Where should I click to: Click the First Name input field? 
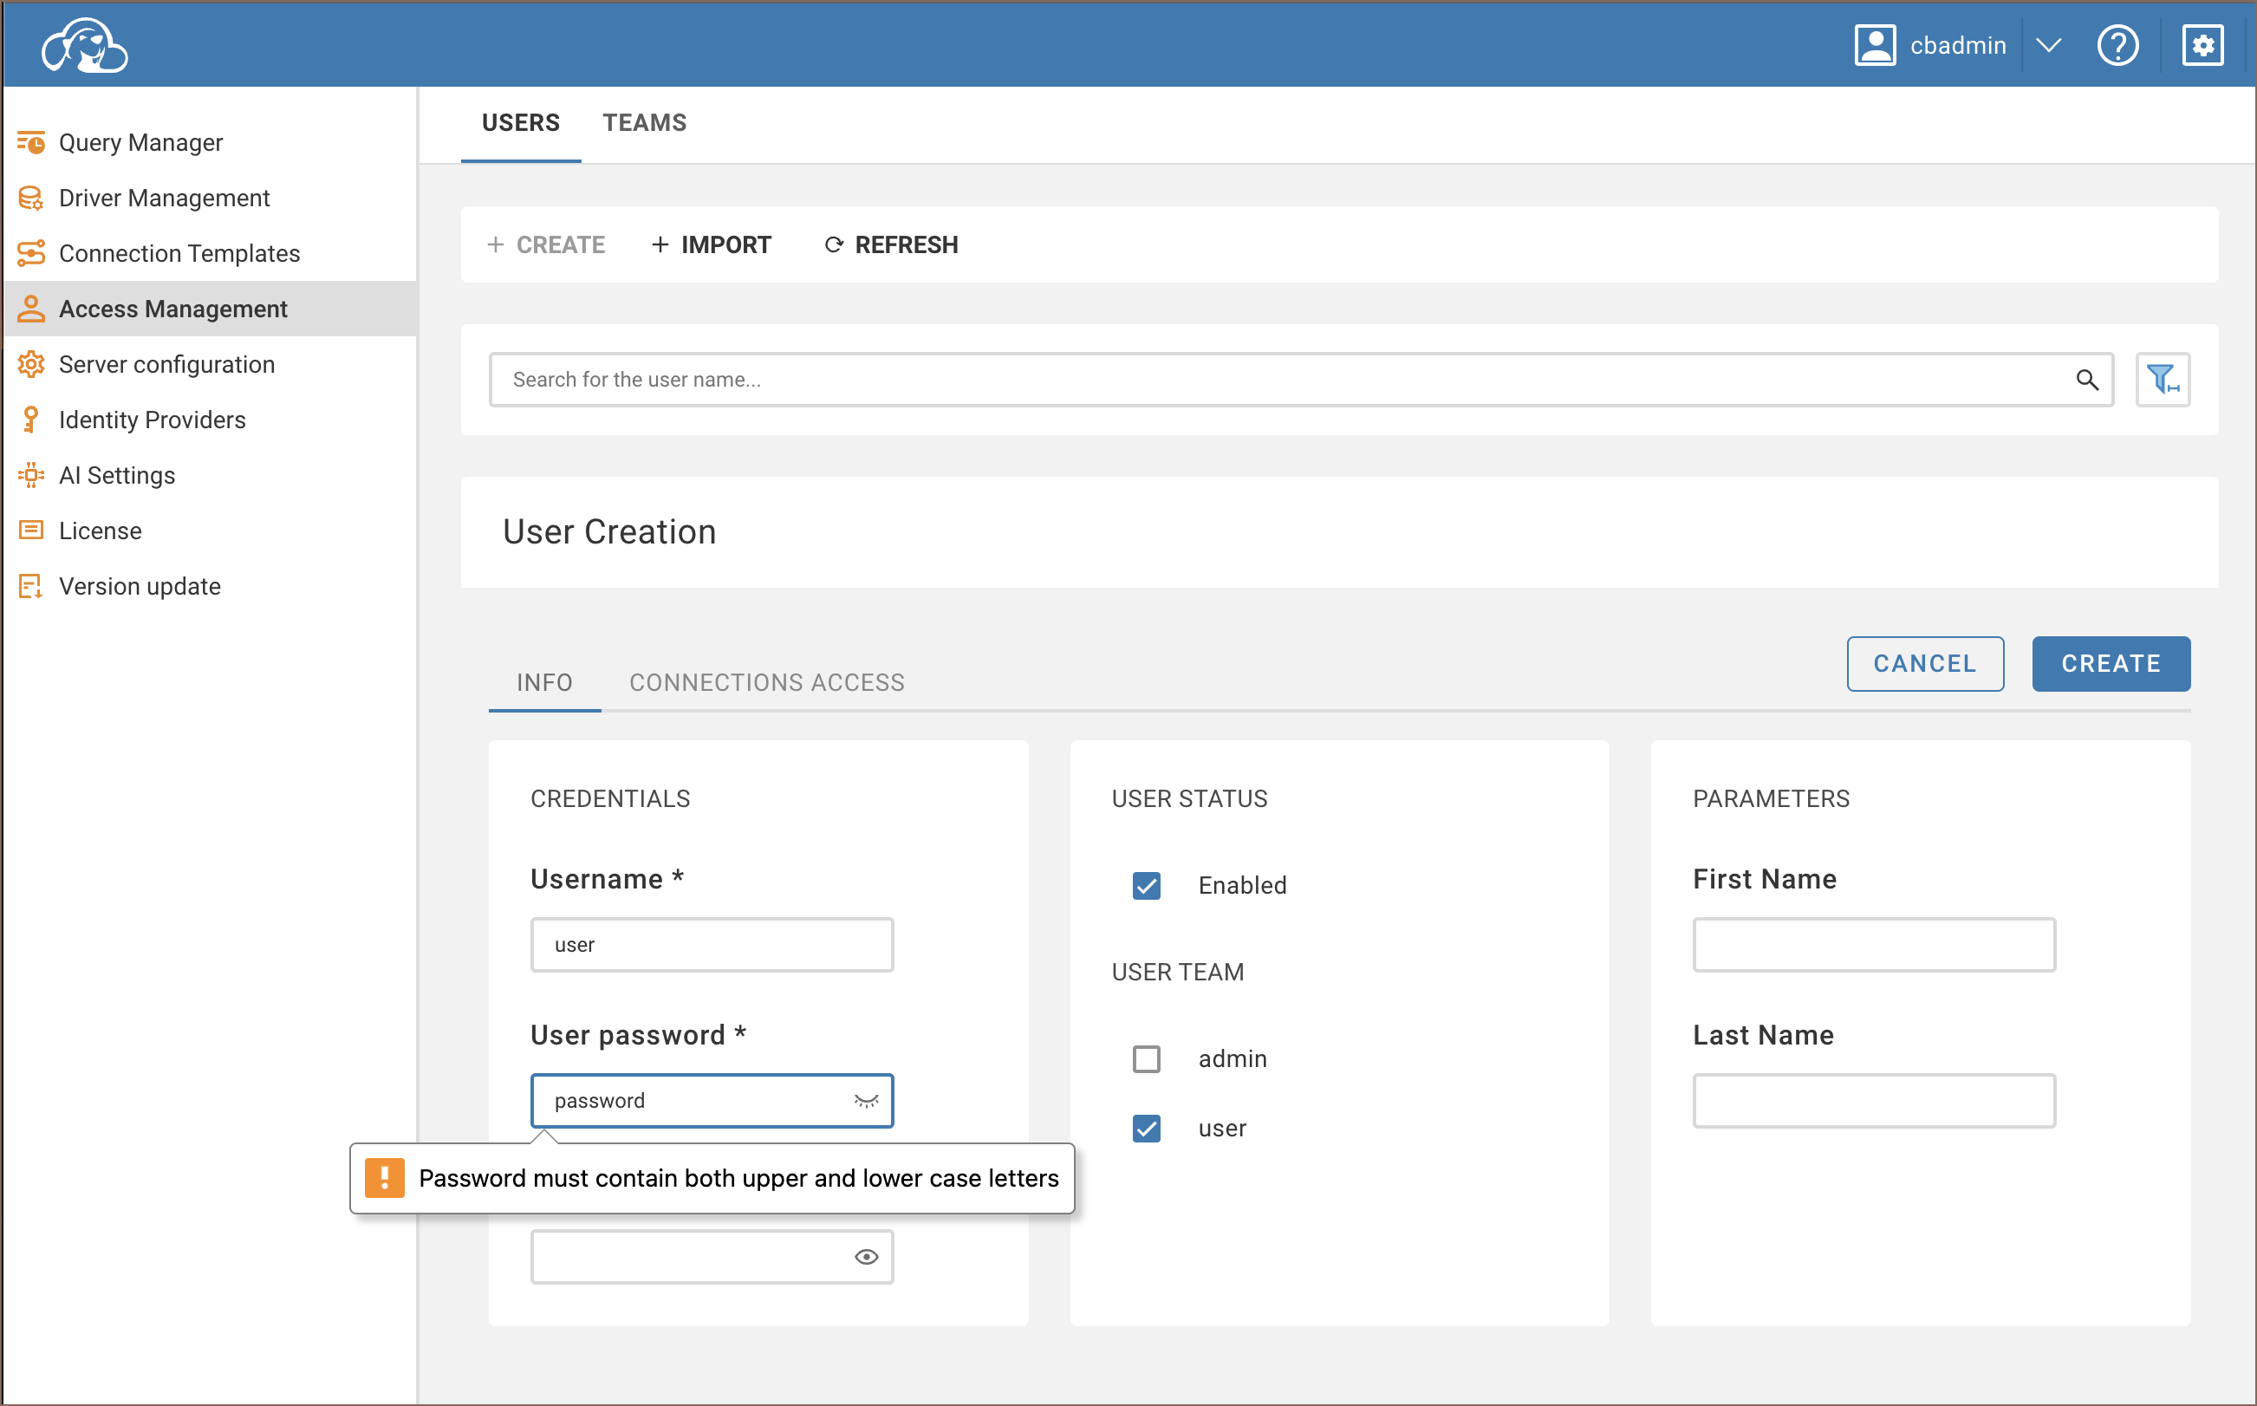click(1873, 945)
